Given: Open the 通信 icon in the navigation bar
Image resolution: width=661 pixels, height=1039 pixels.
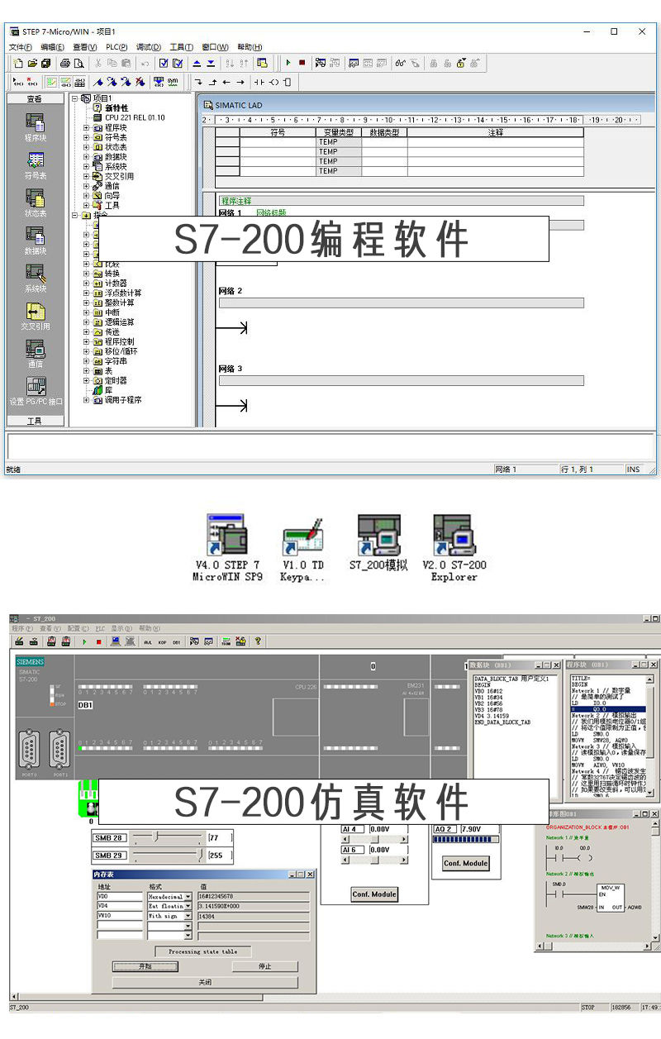Looking at the screenshot, I should point(35,349).
